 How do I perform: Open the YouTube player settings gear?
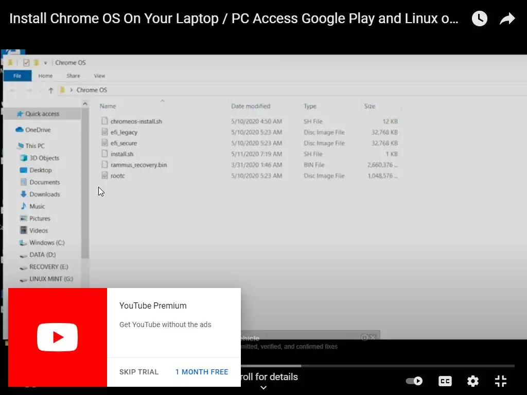(x=473, y=381)
